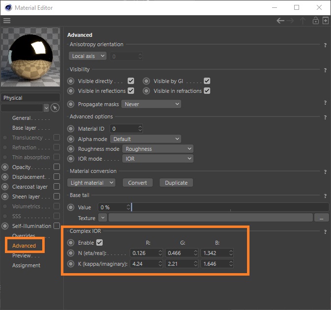Click the lock icon in the top bar
The image size is (331, 310).
316,21
